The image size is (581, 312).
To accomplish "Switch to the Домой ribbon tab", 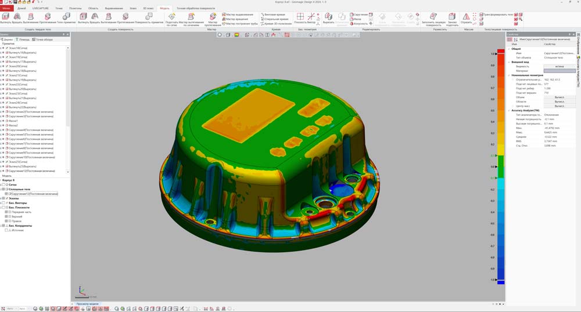I will [22, 8].
